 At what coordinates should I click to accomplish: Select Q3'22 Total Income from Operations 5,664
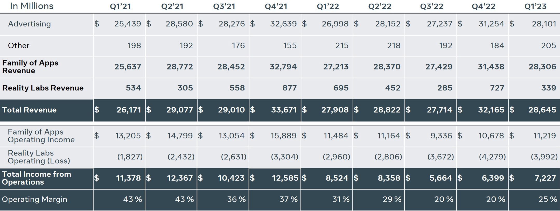coord(440,178)
